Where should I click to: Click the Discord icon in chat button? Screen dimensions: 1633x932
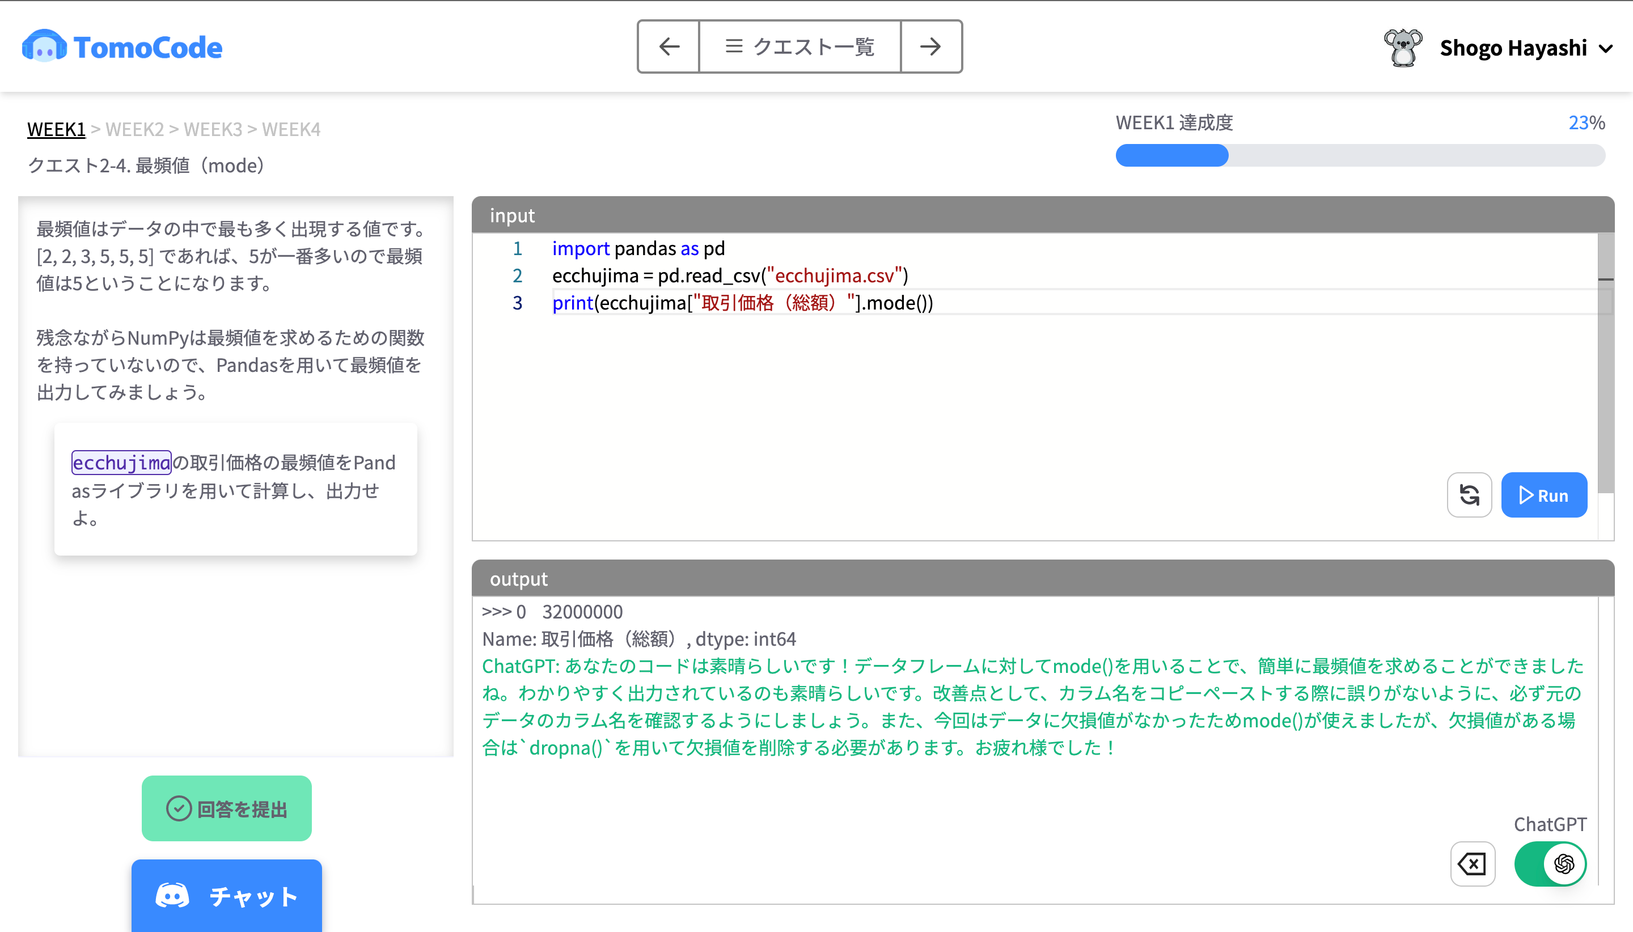tap(172, 896)
